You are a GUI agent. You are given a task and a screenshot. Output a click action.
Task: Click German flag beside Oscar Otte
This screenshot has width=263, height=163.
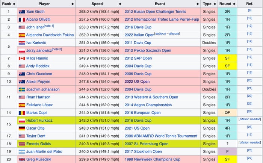pyautogui.click(x=22, y=128)
